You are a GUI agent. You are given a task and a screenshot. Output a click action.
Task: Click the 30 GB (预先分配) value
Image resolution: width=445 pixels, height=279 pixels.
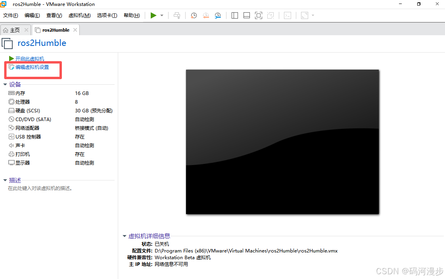(x=94, y=111)
